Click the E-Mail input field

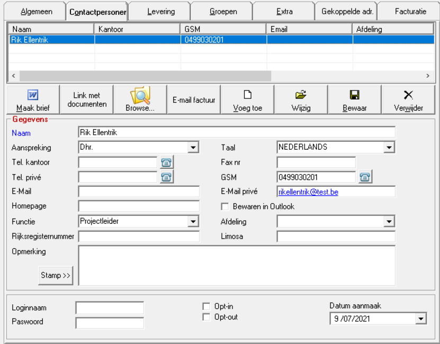pos(139,192)
